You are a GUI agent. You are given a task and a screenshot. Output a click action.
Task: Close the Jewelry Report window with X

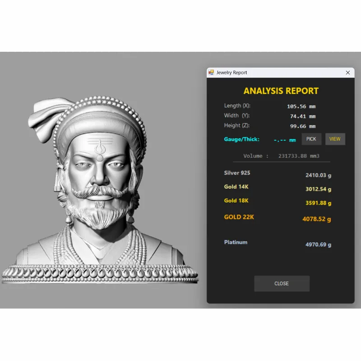click(x=347, y=73)
